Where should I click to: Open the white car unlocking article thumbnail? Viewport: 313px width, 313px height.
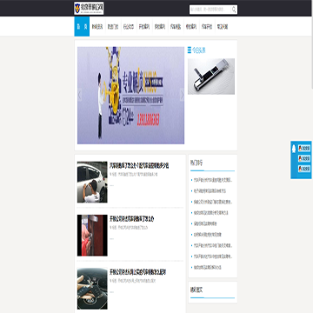point(92,182)
